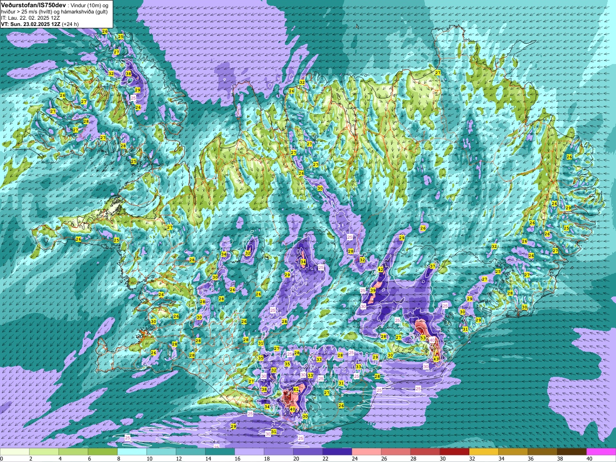Select the 8–10 m/s bright cyan scale swatch
This screenshot has width=616, height=462.
132,452
